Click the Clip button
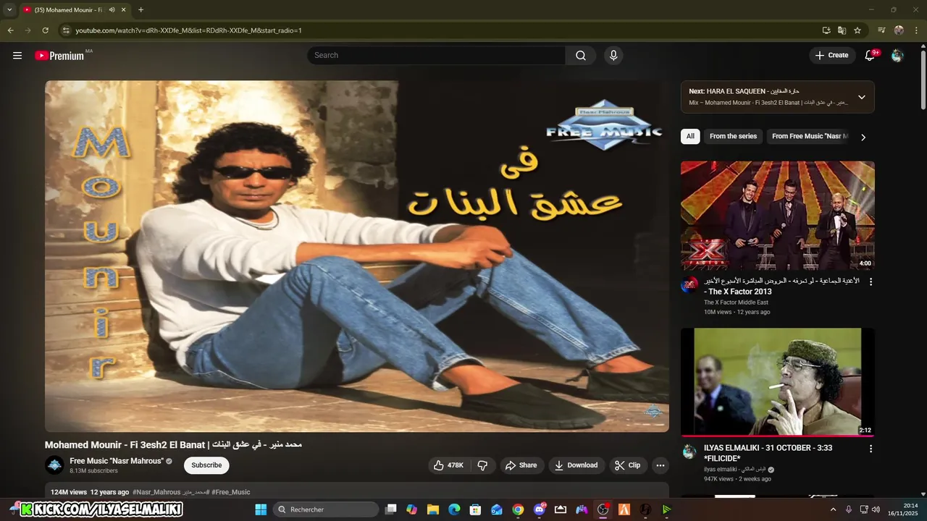Image resolution: width=927 pixels, height=521 pixels. pyautogui.click(x=628, y=465)
